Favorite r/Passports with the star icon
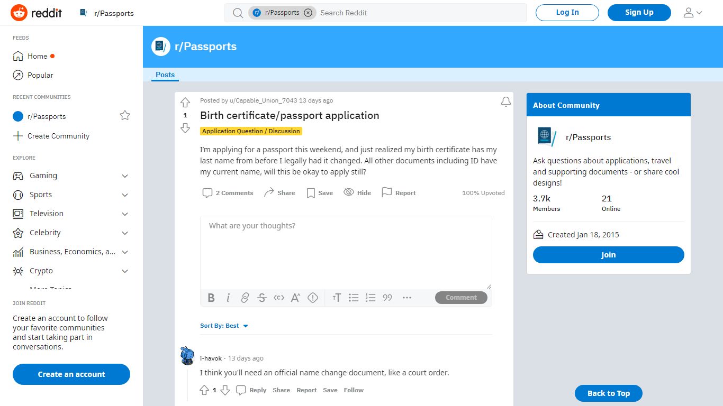 click(x=125, y=115)
